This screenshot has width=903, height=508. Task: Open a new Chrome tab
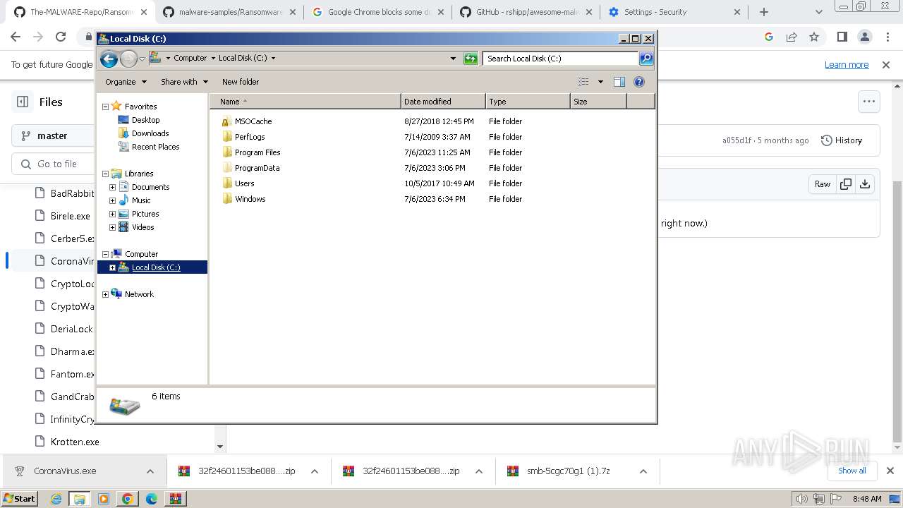coord(763,12)
